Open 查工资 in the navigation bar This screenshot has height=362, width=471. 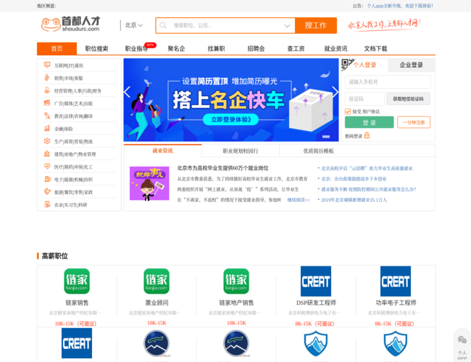[296, 49]
